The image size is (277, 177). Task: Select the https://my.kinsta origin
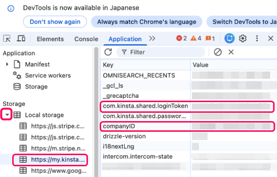coord(58,159)
